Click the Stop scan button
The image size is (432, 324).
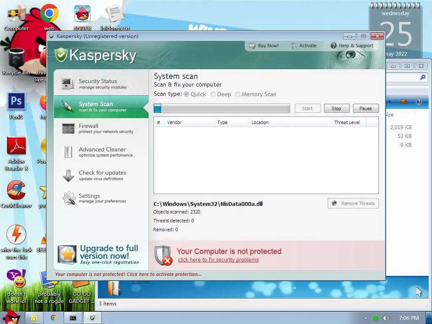[336, 108]
